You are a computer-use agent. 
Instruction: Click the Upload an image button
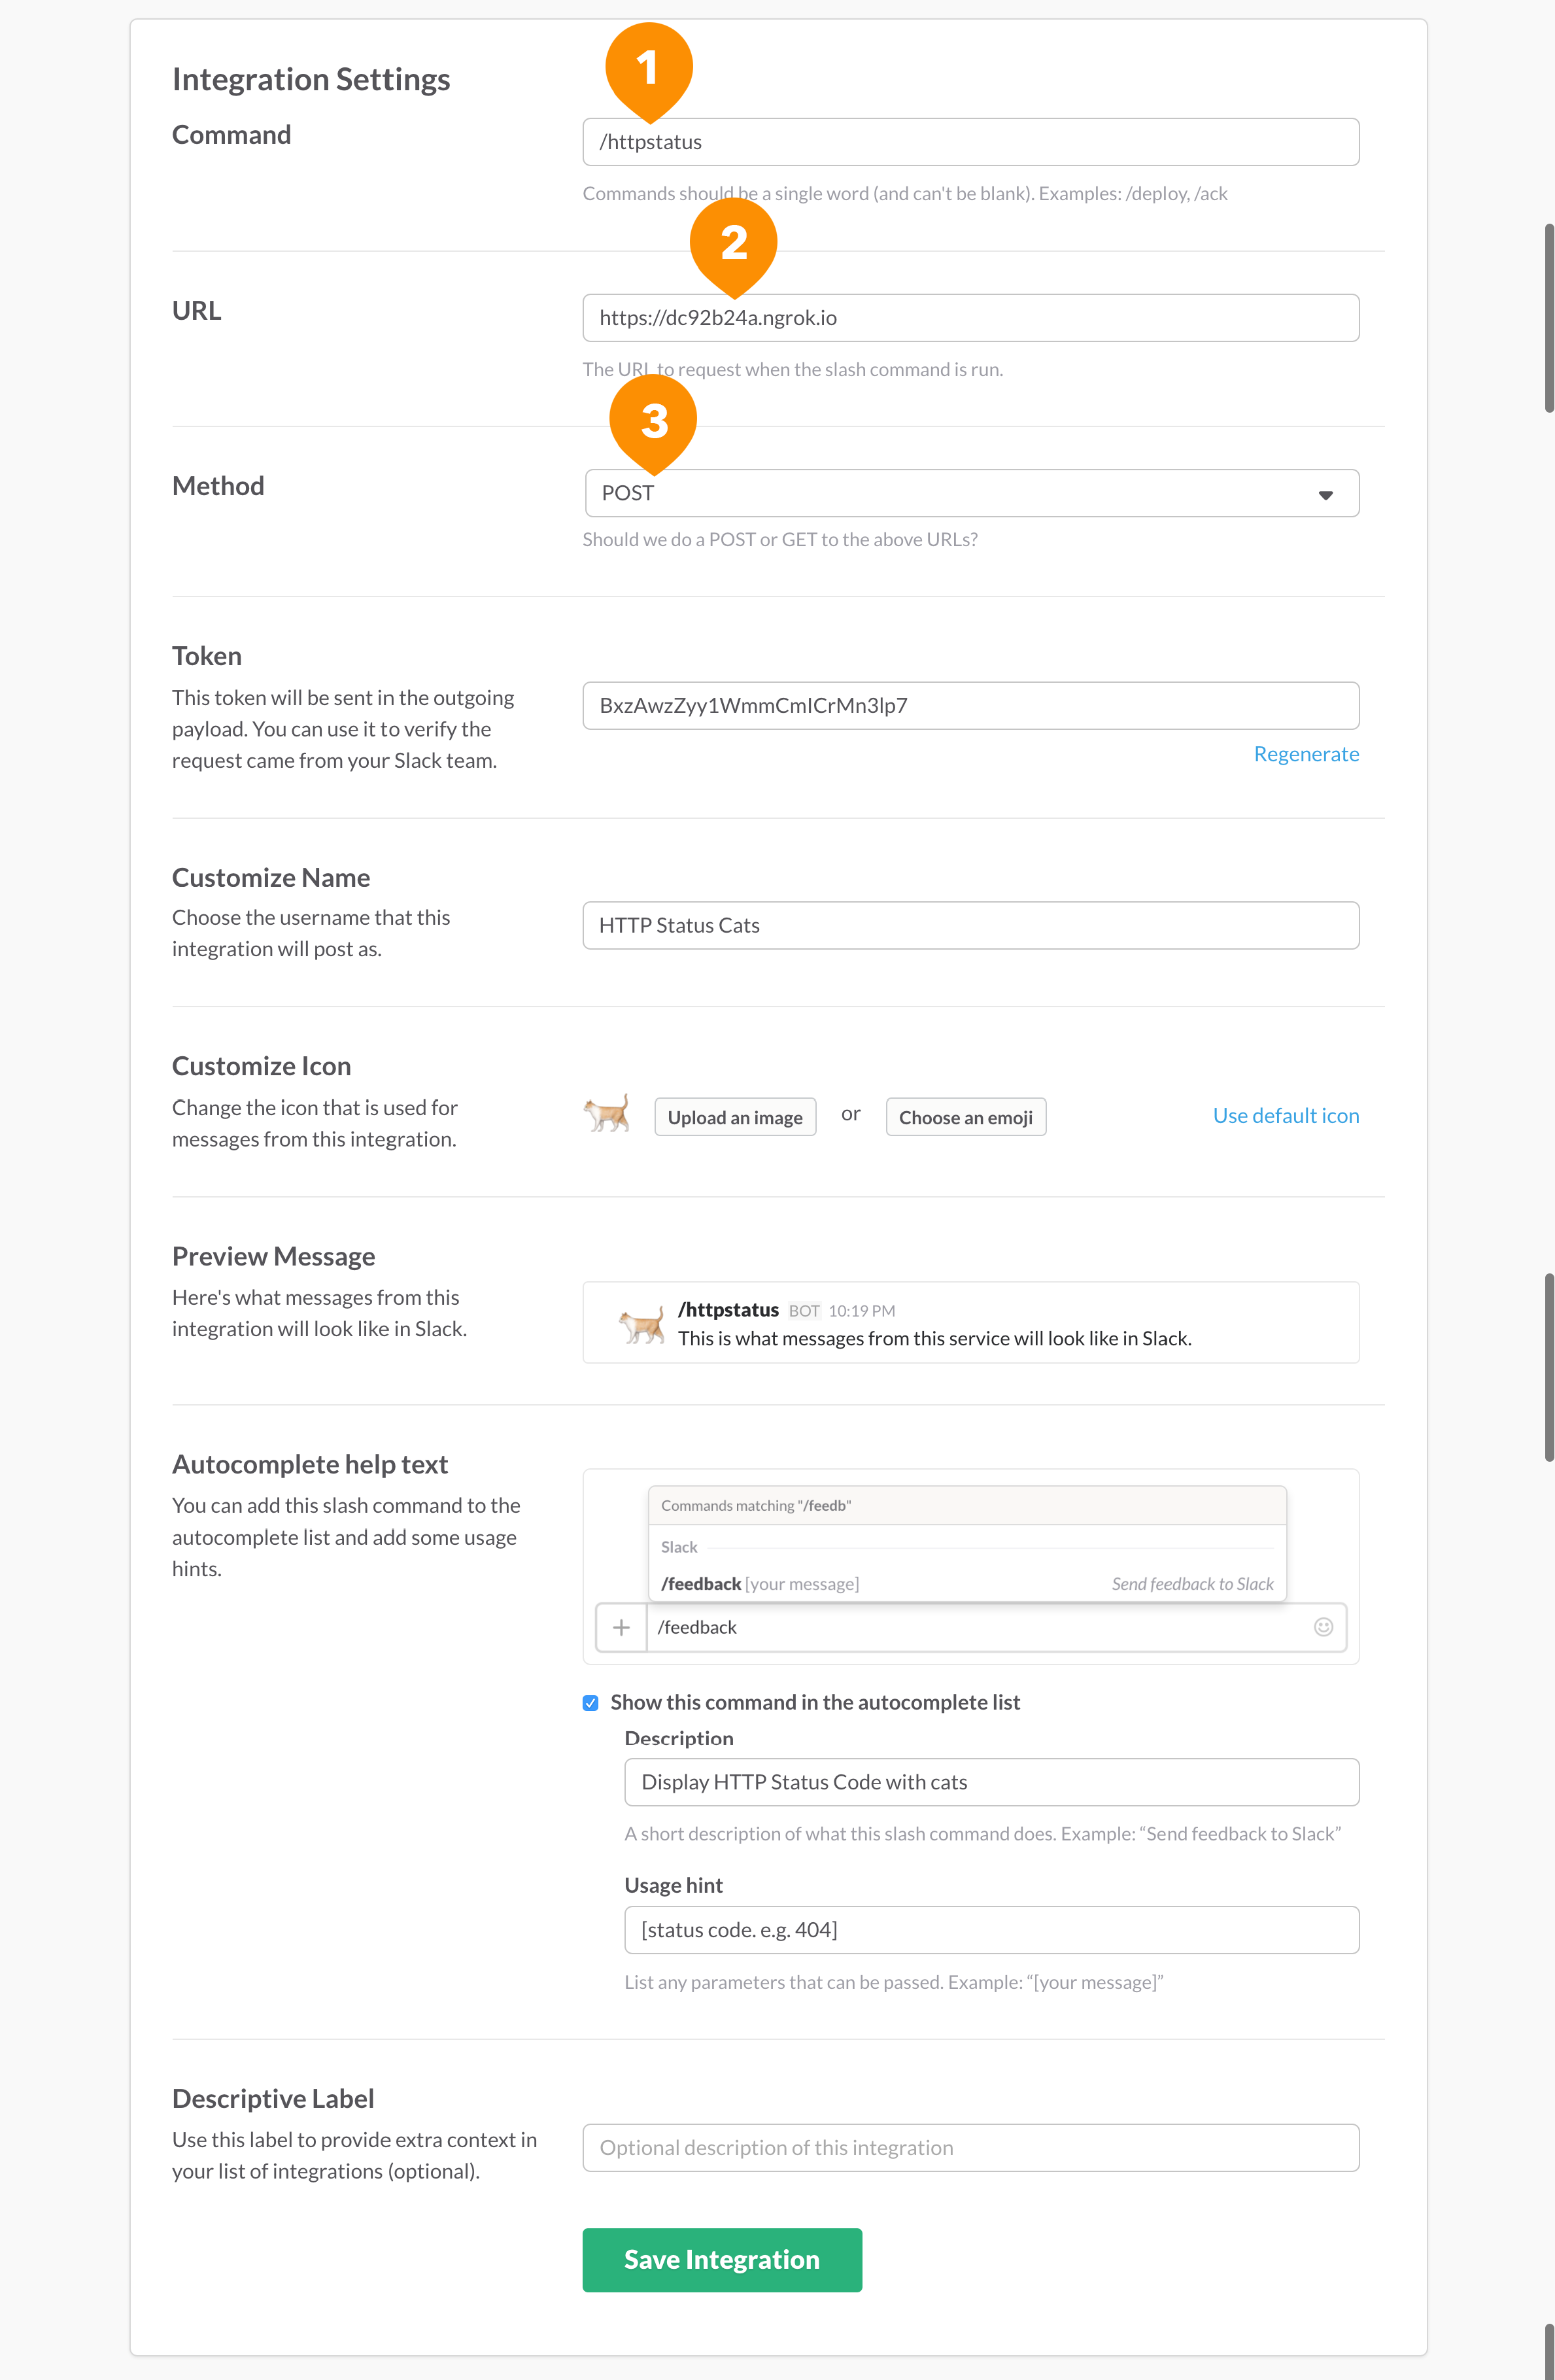[x=735, y=1116]
